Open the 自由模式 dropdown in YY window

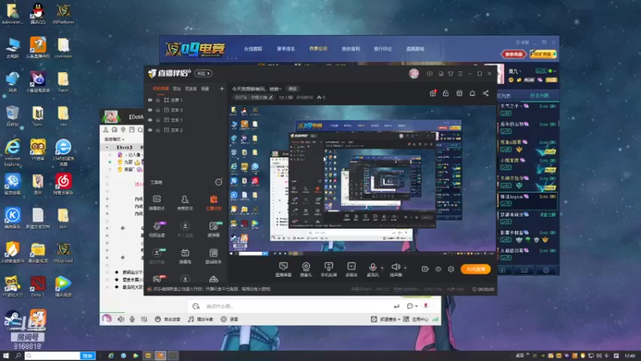pyautogui.click(x=114, y=139)
